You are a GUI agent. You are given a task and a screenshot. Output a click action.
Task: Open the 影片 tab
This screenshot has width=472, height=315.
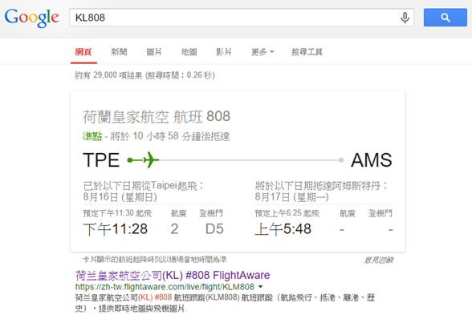tap(224, 52)
